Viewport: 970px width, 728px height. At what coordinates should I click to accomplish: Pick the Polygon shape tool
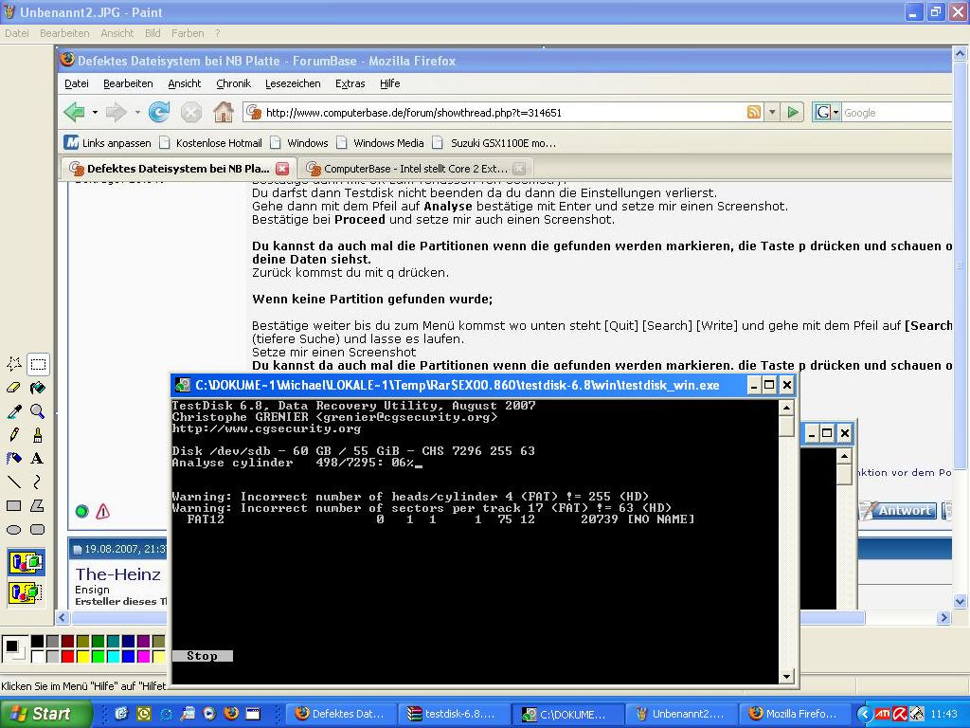click(x=38, y=506)
